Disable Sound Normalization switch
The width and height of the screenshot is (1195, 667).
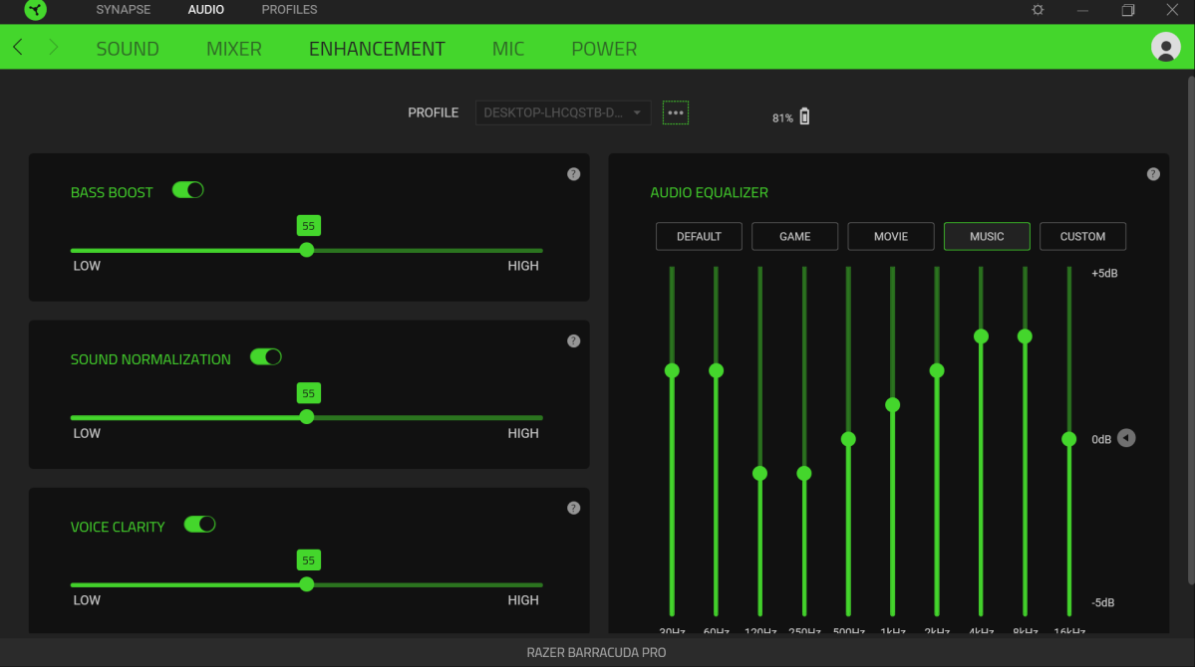click(x=266, y=357)
